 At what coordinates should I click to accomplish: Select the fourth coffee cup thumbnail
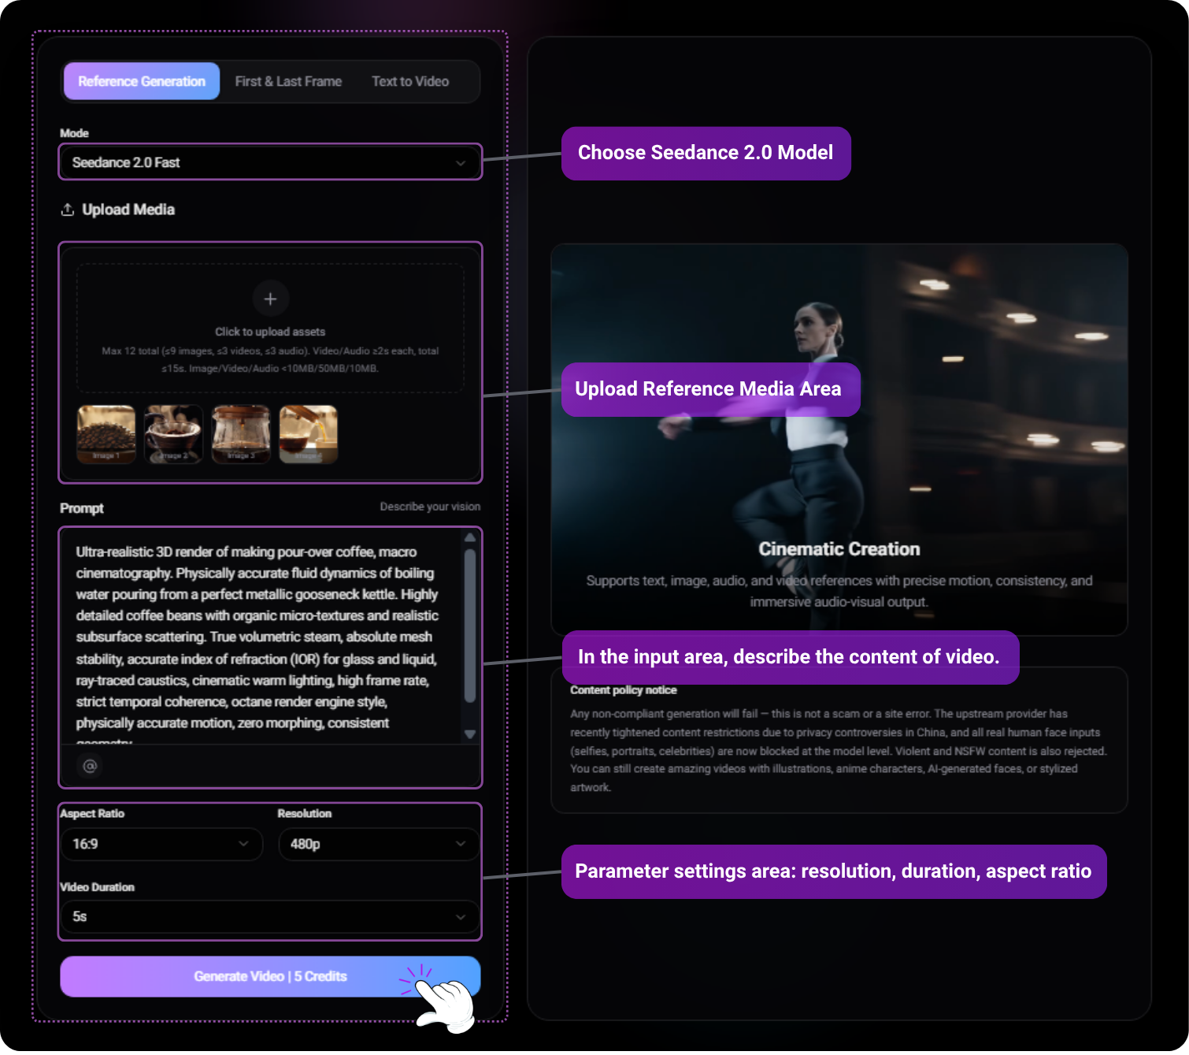click(309, 434)
